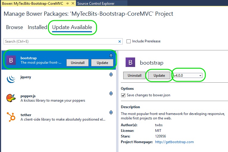Screen dimensions: 228x152
Task: Click Uninstall in details pane
Action: point(134,76)
